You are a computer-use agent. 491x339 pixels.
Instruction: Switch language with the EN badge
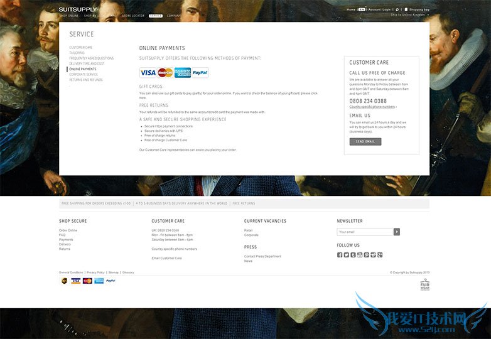click(362, 9)
